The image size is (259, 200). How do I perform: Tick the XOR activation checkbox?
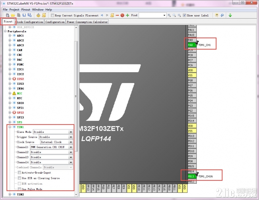click(x=20, y=184)
